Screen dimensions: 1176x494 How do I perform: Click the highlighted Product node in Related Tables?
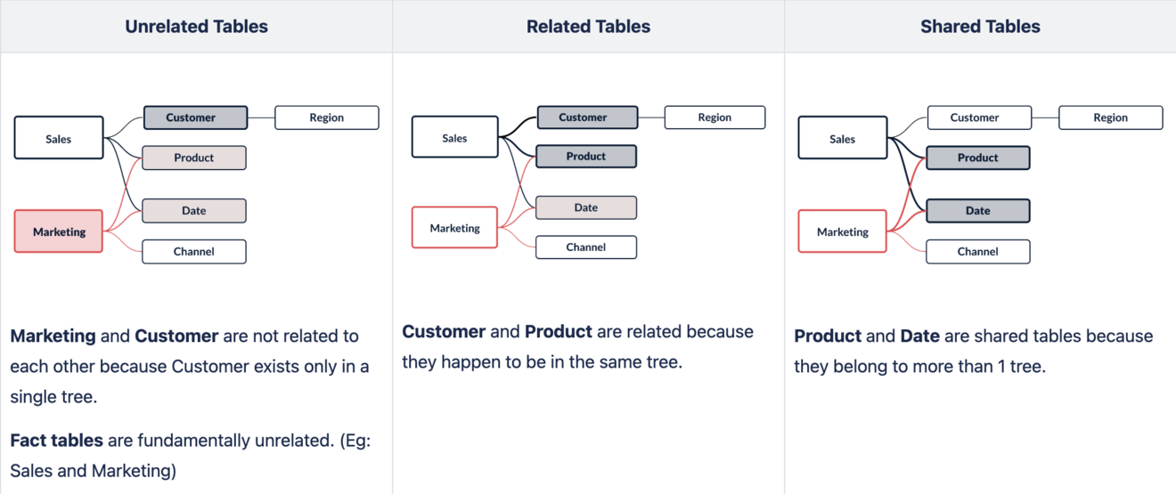pos(586,157)
